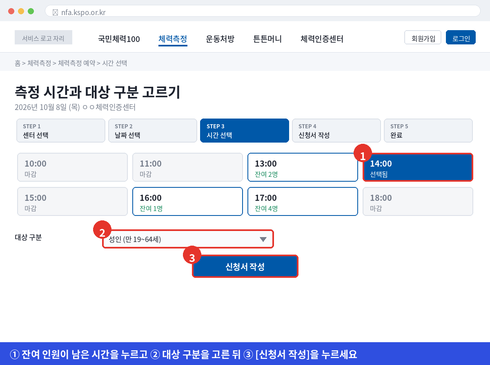Click the 회원가입 button
The height and width of the screenshot is (365, 490).
(423, 37)
